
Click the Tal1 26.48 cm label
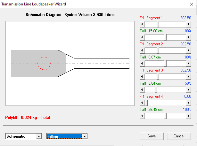pos(151,110)
